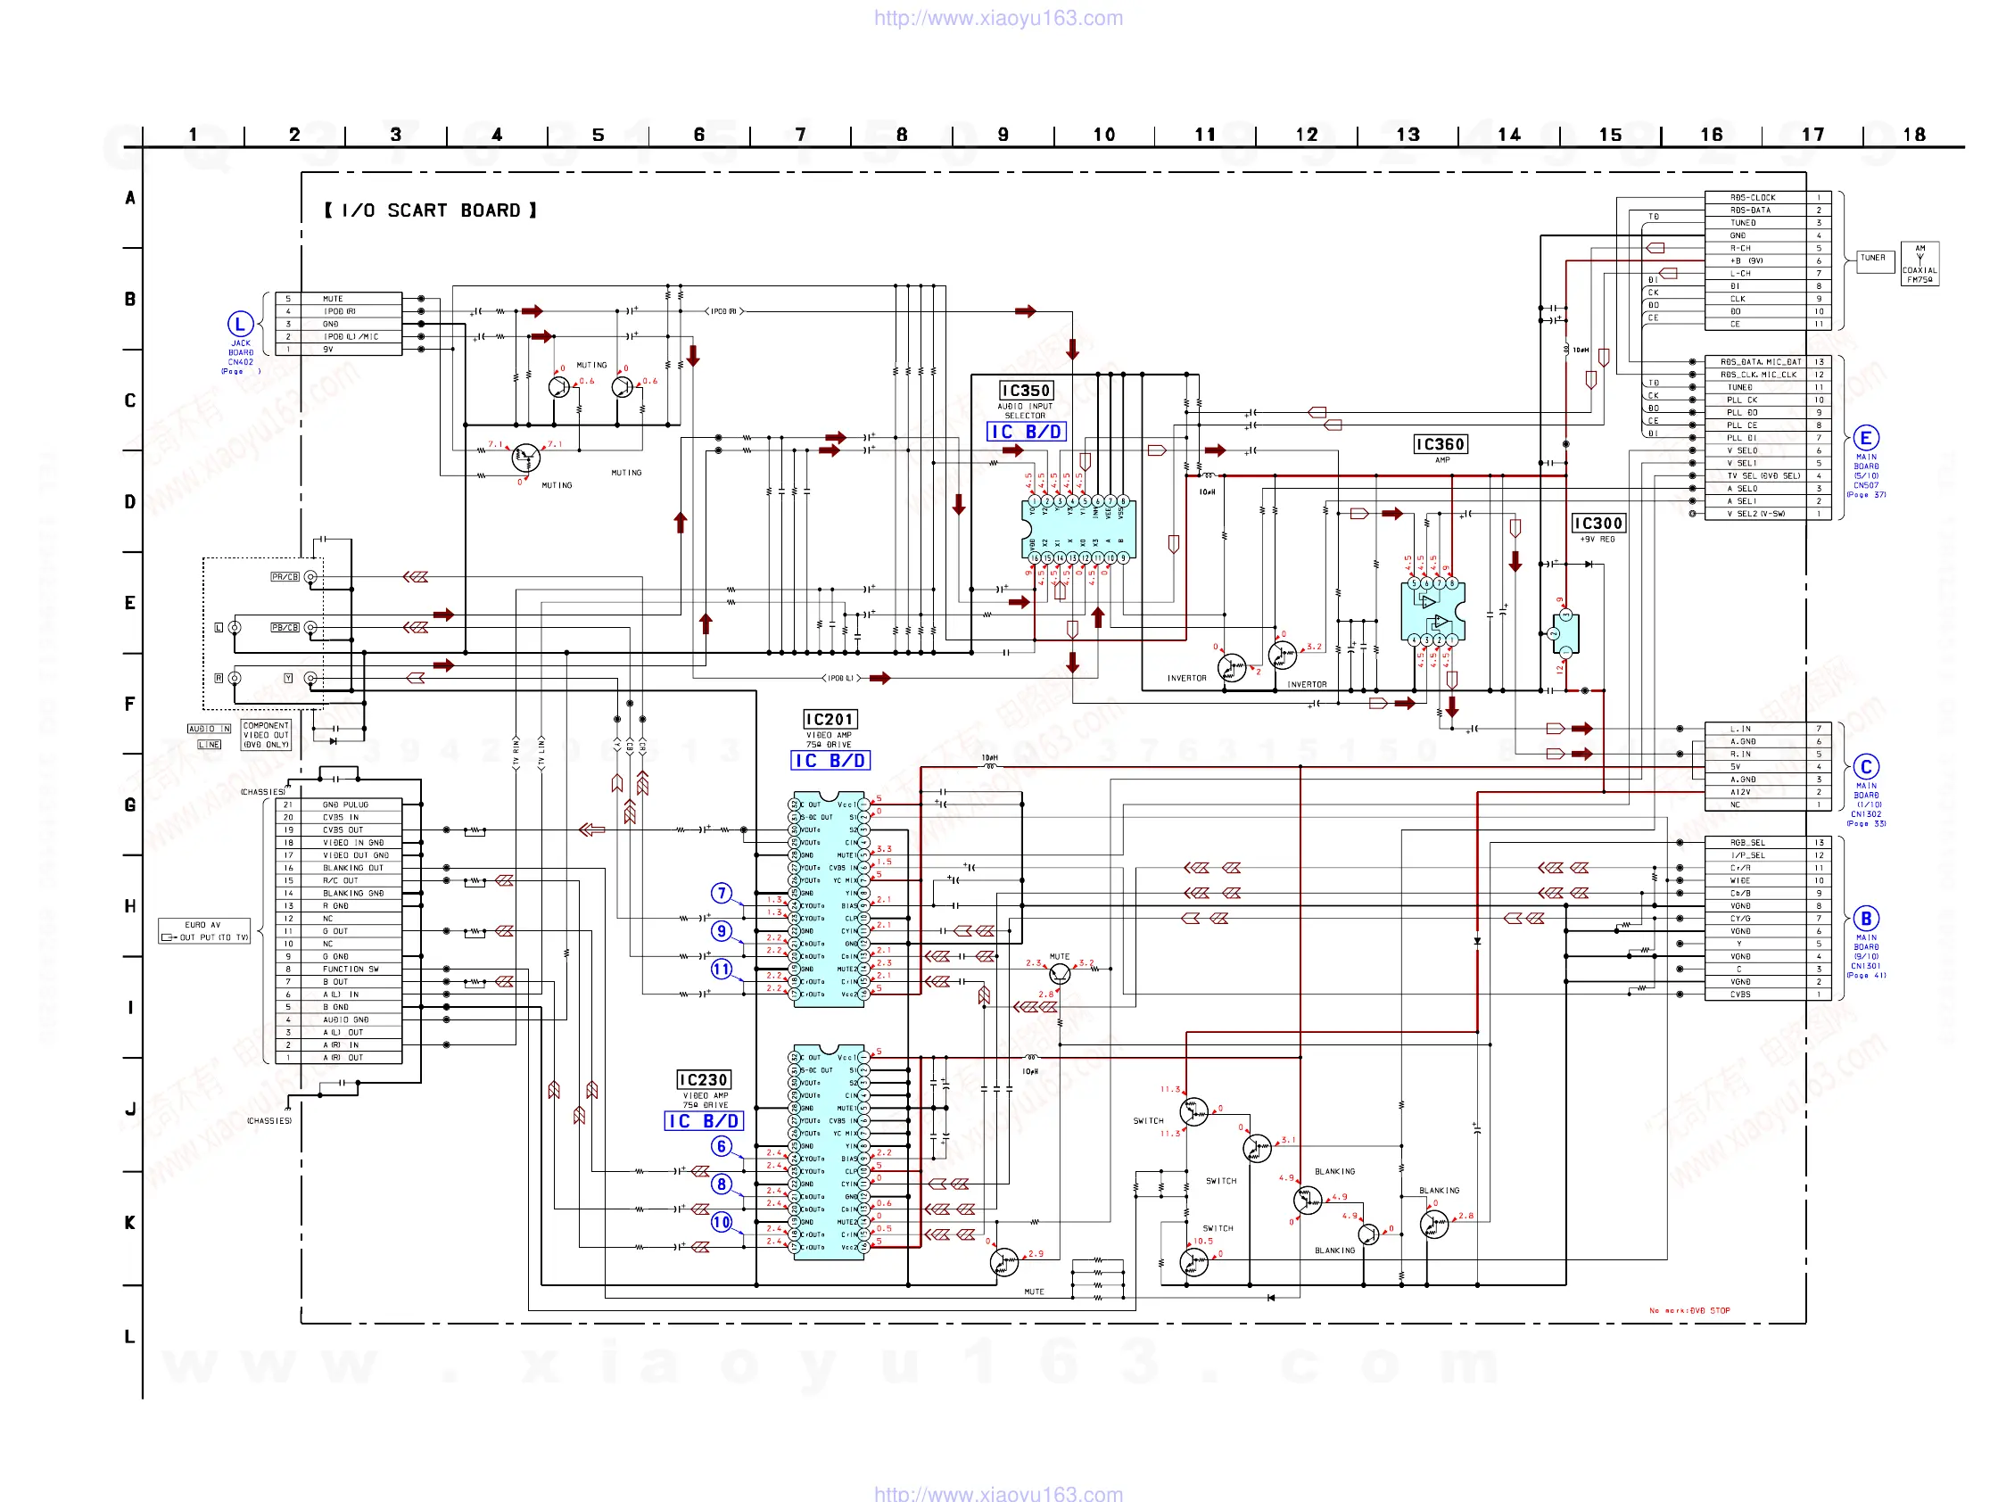Viewport: 1998px width, 1502px height.
Task: Click the EURO AV output label
Action: (x=204, y=930)
